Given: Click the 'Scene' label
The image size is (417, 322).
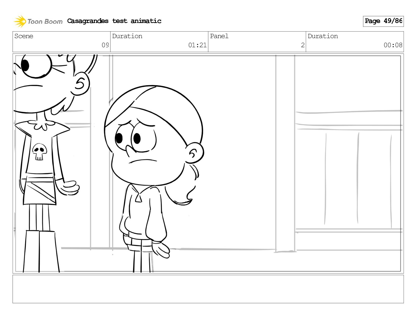Looking at the screenshot, I should [24, 36].
